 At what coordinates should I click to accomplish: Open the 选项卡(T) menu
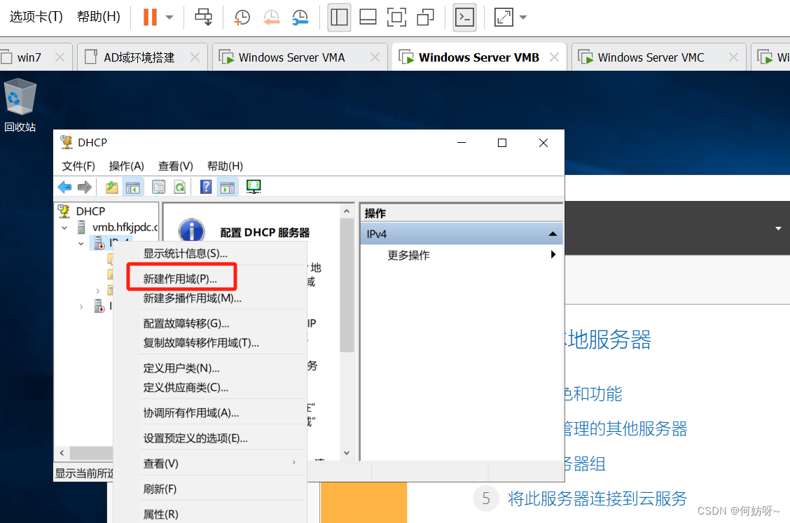36,17
